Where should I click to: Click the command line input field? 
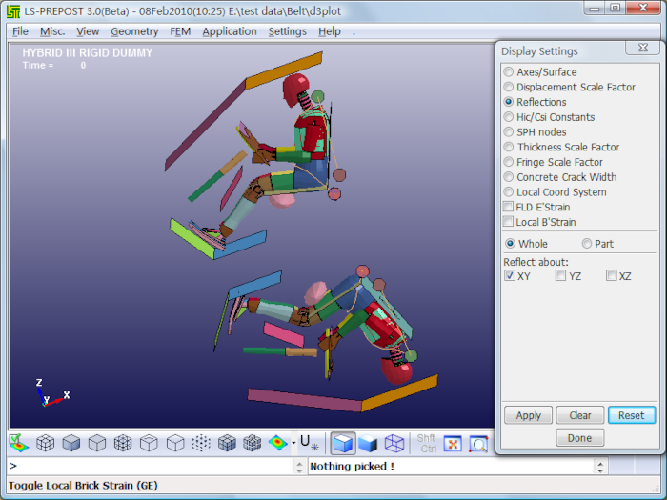click(x=152, y=466)
